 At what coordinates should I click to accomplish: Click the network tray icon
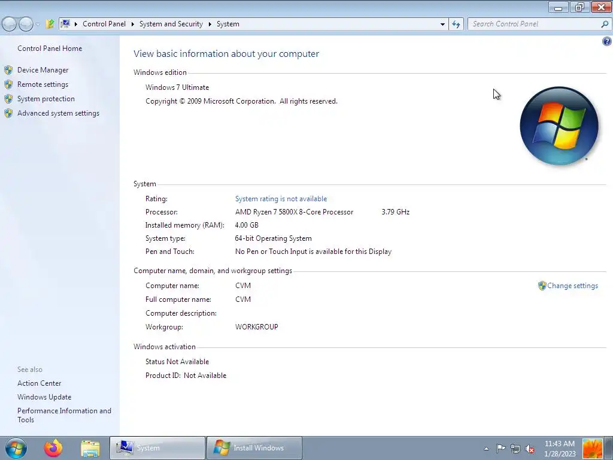[x=515, y=449]
